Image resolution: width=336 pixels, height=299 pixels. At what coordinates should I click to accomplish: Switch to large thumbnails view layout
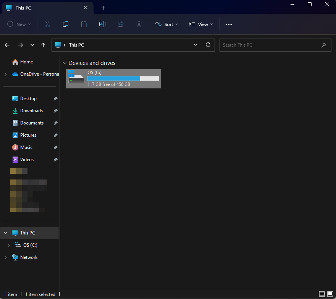pyautogui.click(x=330, y=294)
